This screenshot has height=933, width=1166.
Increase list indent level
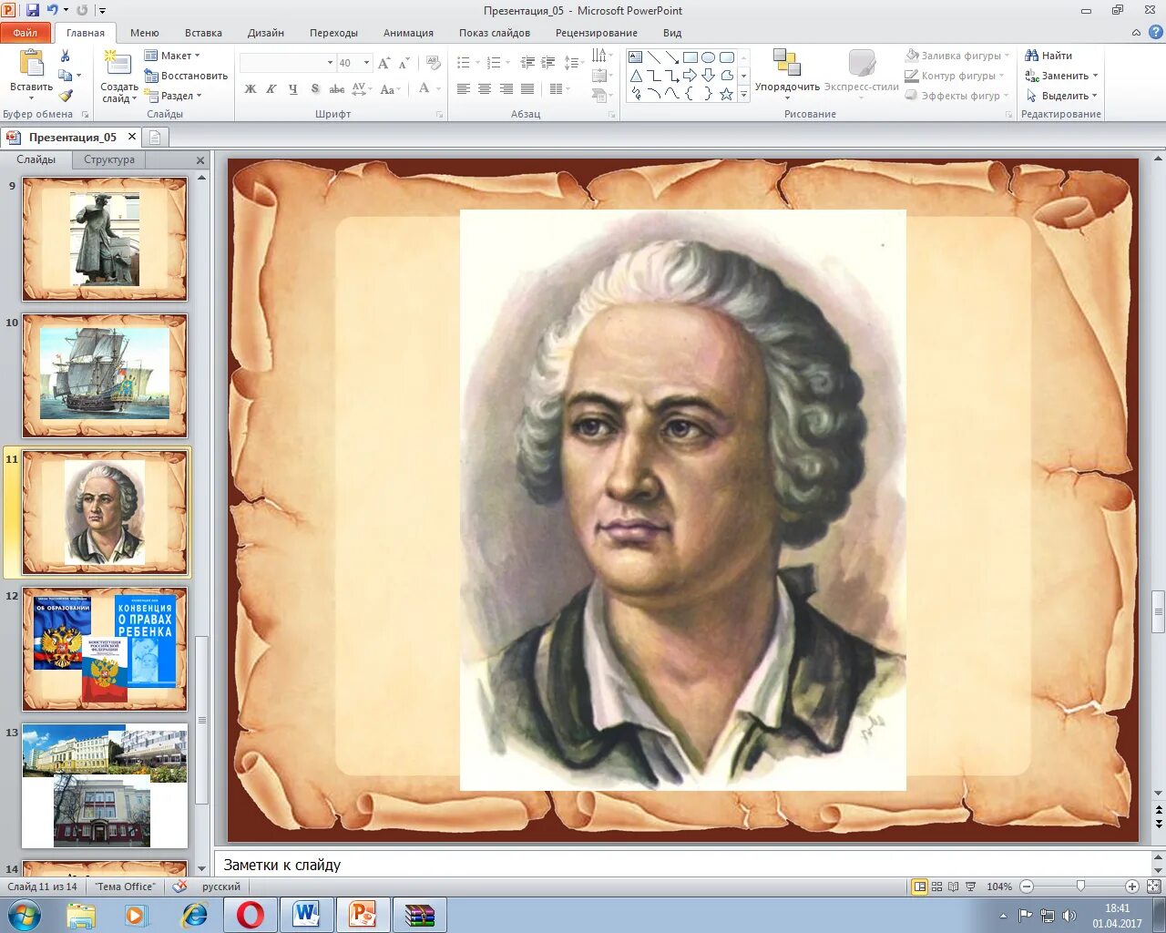[547, 63]
